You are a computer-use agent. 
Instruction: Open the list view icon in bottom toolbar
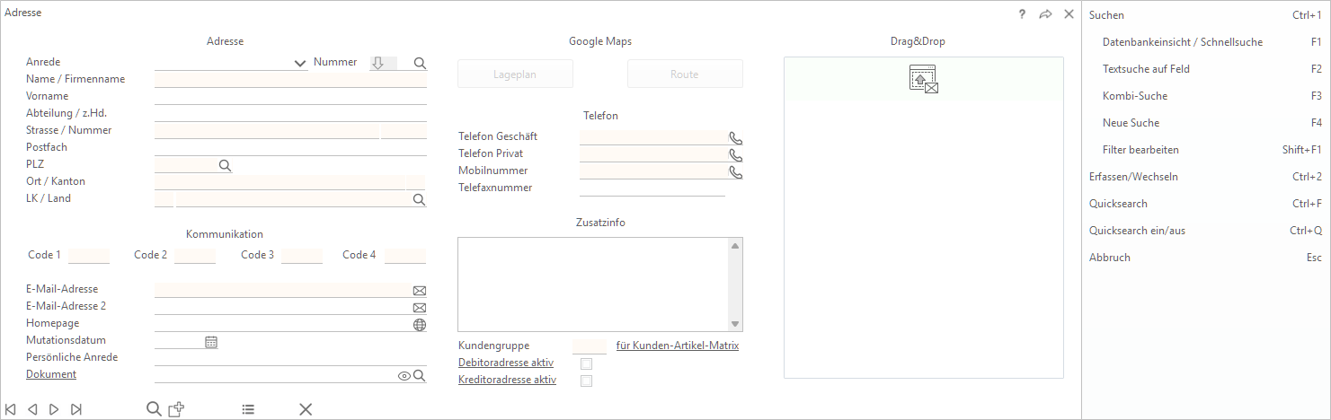(x=248, y=409)
